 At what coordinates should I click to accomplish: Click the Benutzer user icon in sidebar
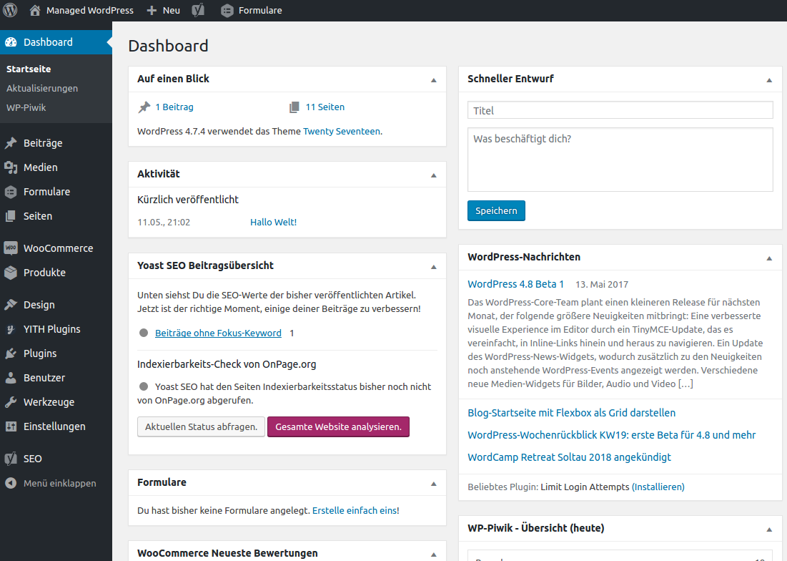point(11,378)
